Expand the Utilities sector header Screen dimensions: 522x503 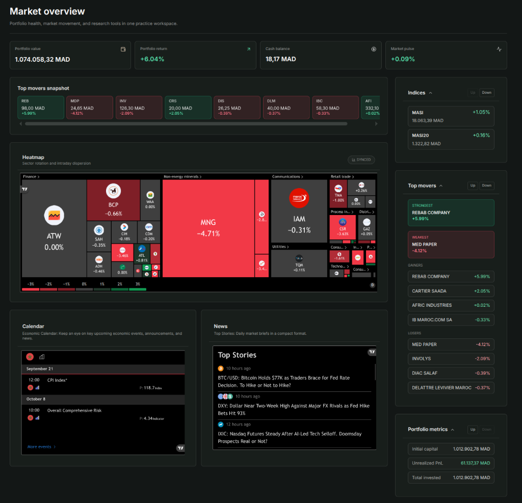tap(280, 247)
